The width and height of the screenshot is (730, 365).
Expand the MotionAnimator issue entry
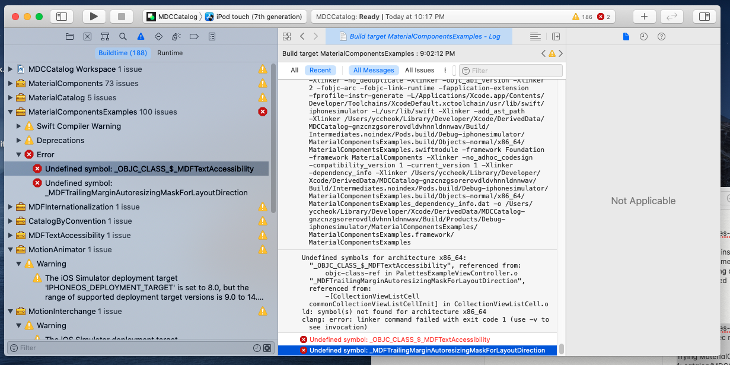click(11, 249)
